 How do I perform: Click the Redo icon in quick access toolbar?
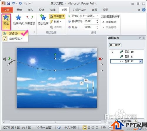[x=20, y=4]
